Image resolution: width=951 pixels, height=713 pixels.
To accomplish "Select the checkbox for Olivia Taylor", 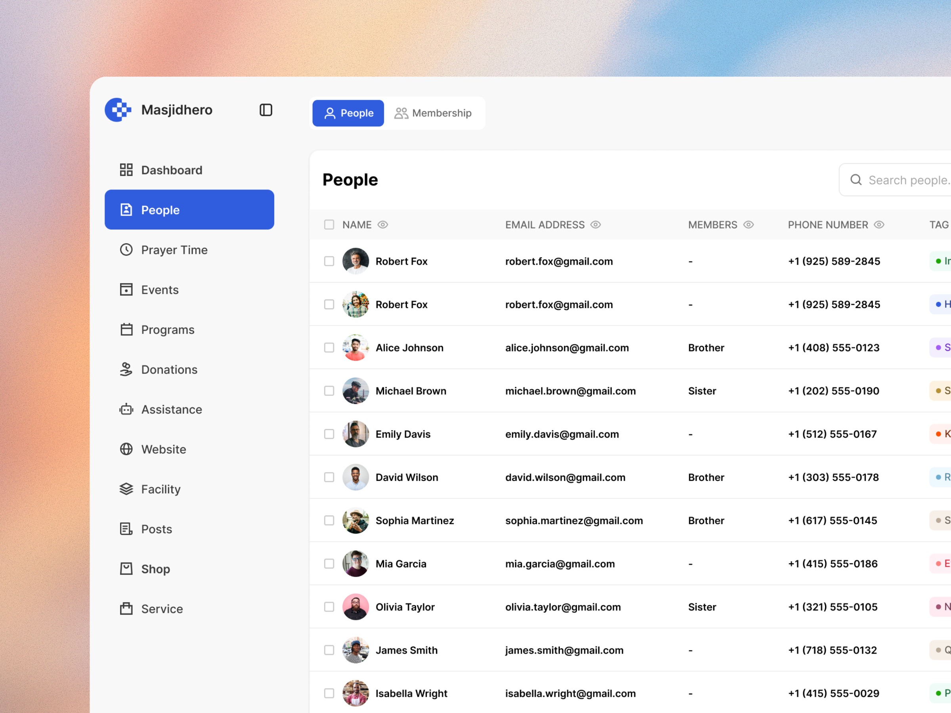I will pos(329,607).
